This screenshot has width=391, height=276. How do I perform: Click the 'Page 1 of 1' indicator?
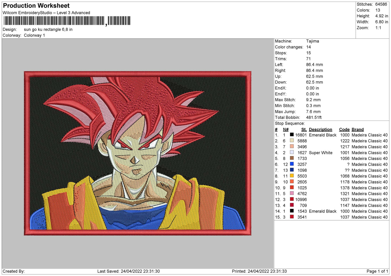(x=377, y=271)
